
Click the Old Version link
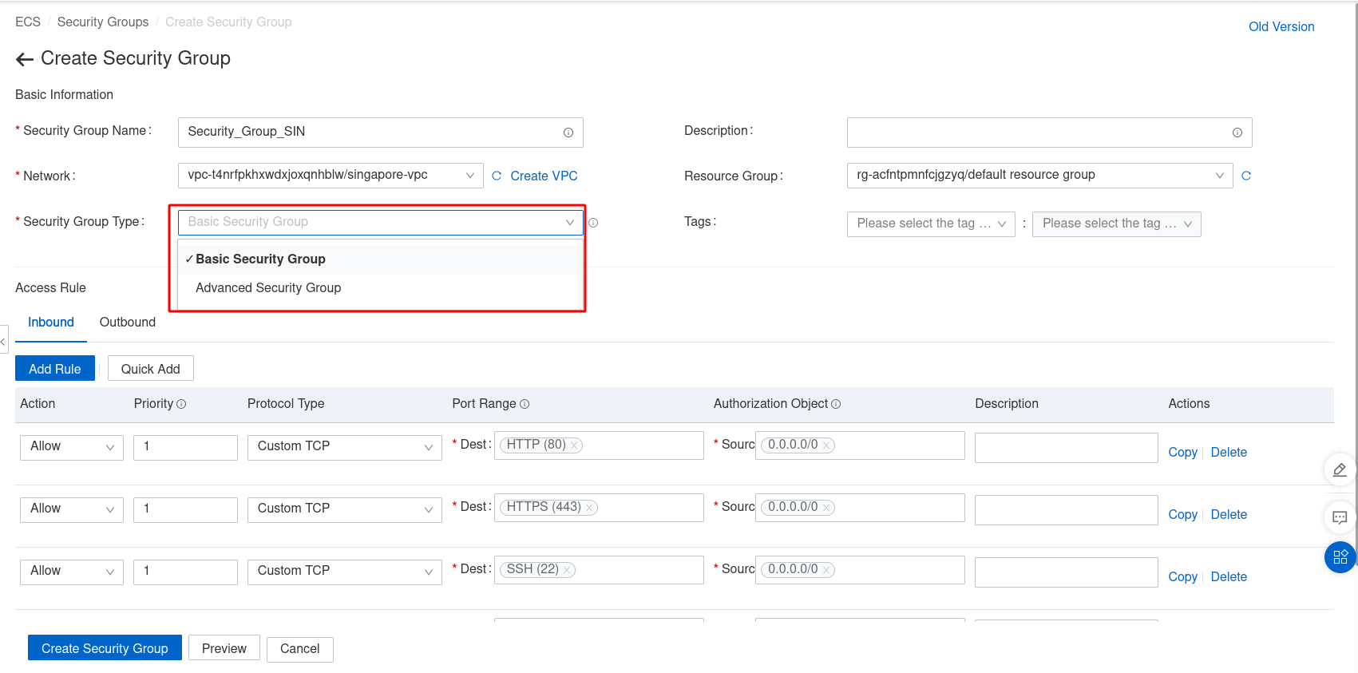click(x=1281, y=26)
